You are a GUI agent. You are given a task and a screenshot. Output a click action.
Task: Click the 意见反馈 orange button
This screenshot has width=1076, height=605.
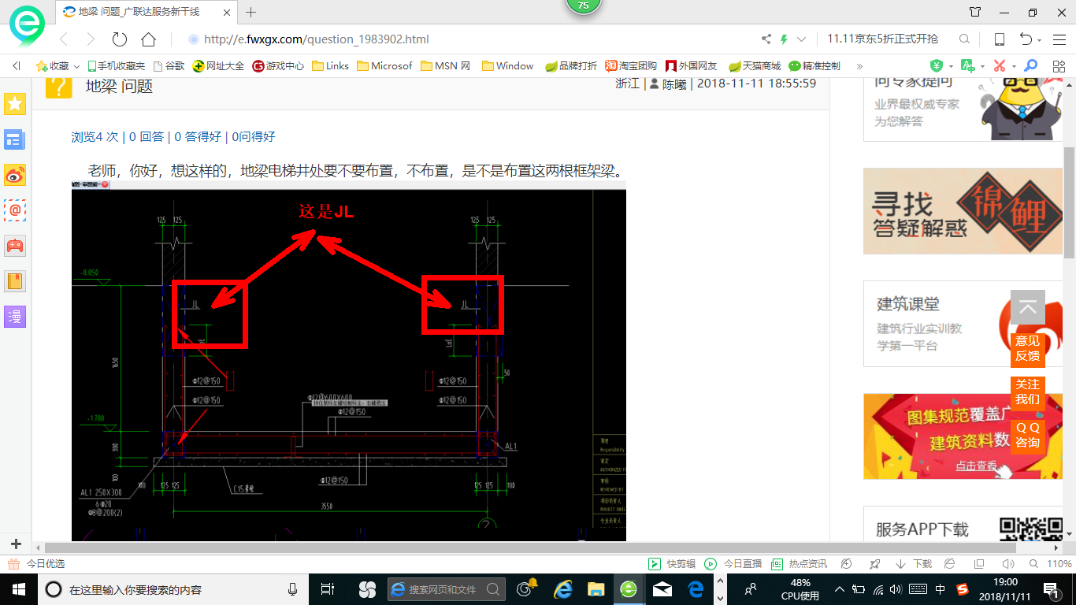click(1027, 348)
